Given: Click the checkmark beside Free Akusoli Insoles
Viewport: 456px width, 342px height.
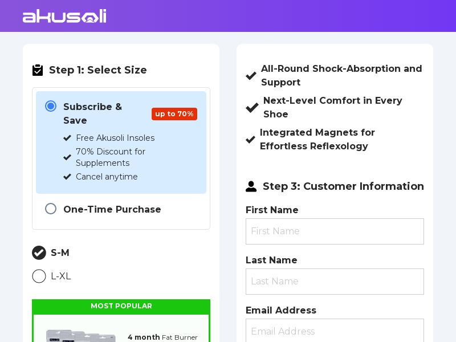Looking at the screenshot, I should (x=67, y=138).
